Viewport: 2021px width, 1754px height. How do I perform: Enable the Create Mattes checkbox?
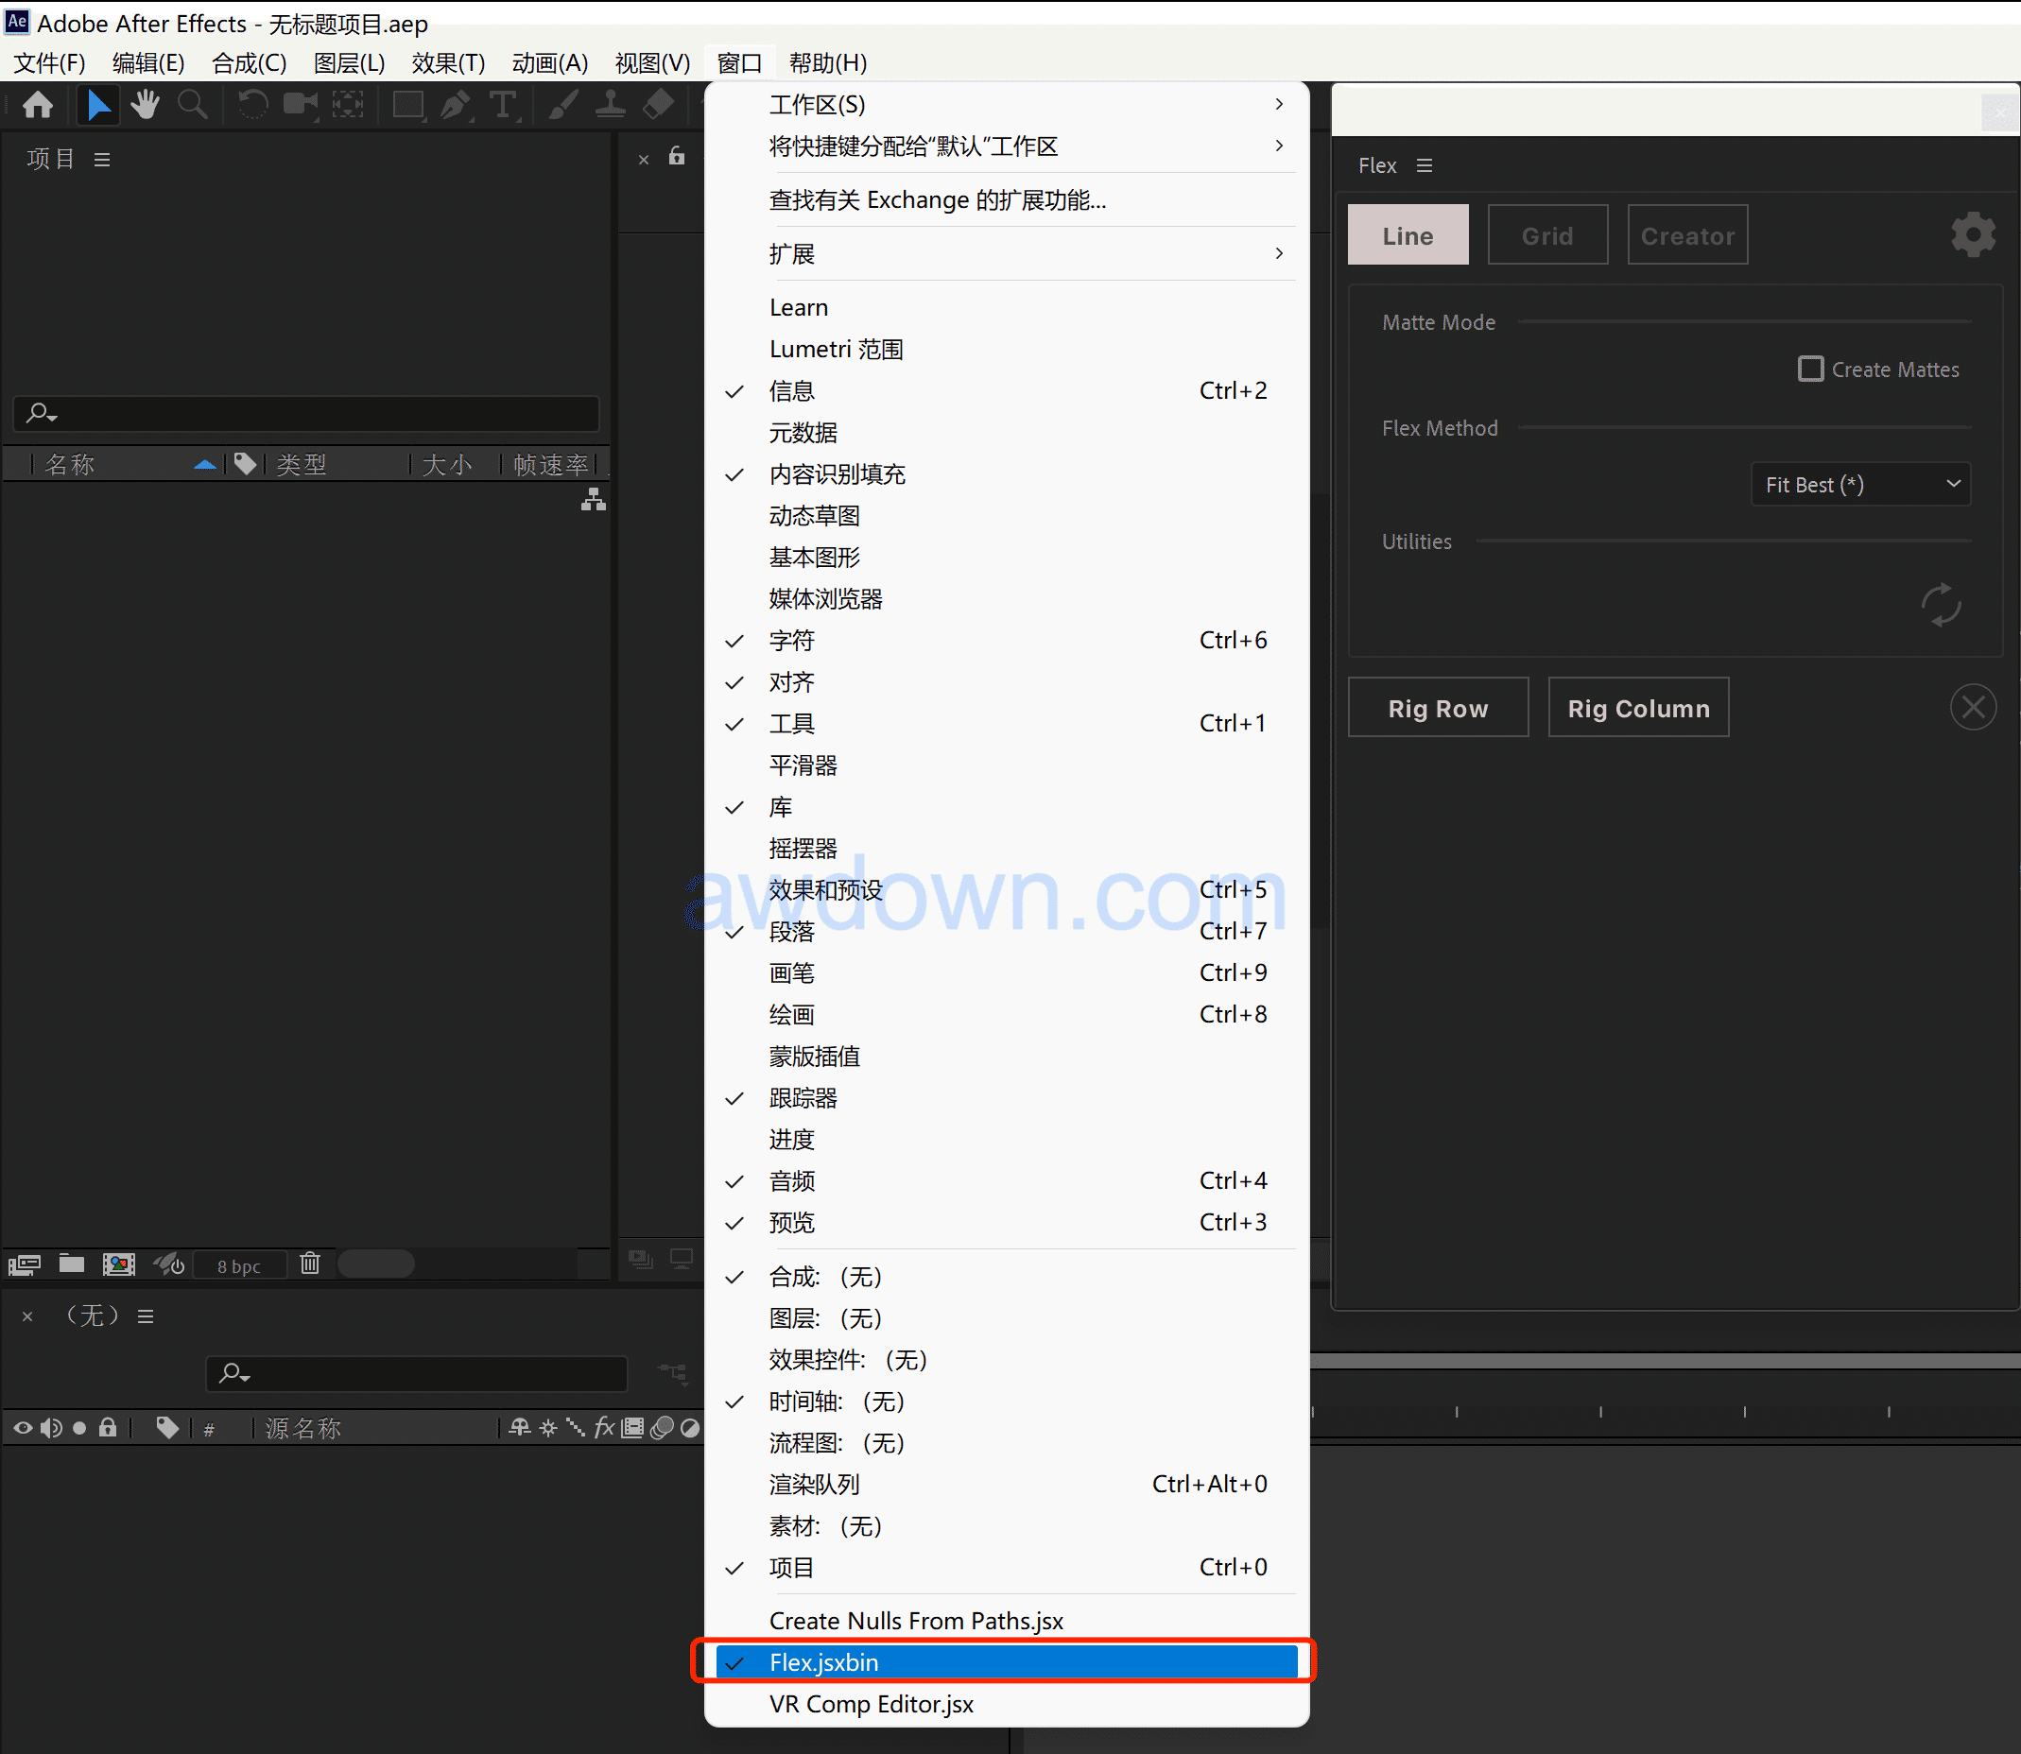click(1810, 369)
